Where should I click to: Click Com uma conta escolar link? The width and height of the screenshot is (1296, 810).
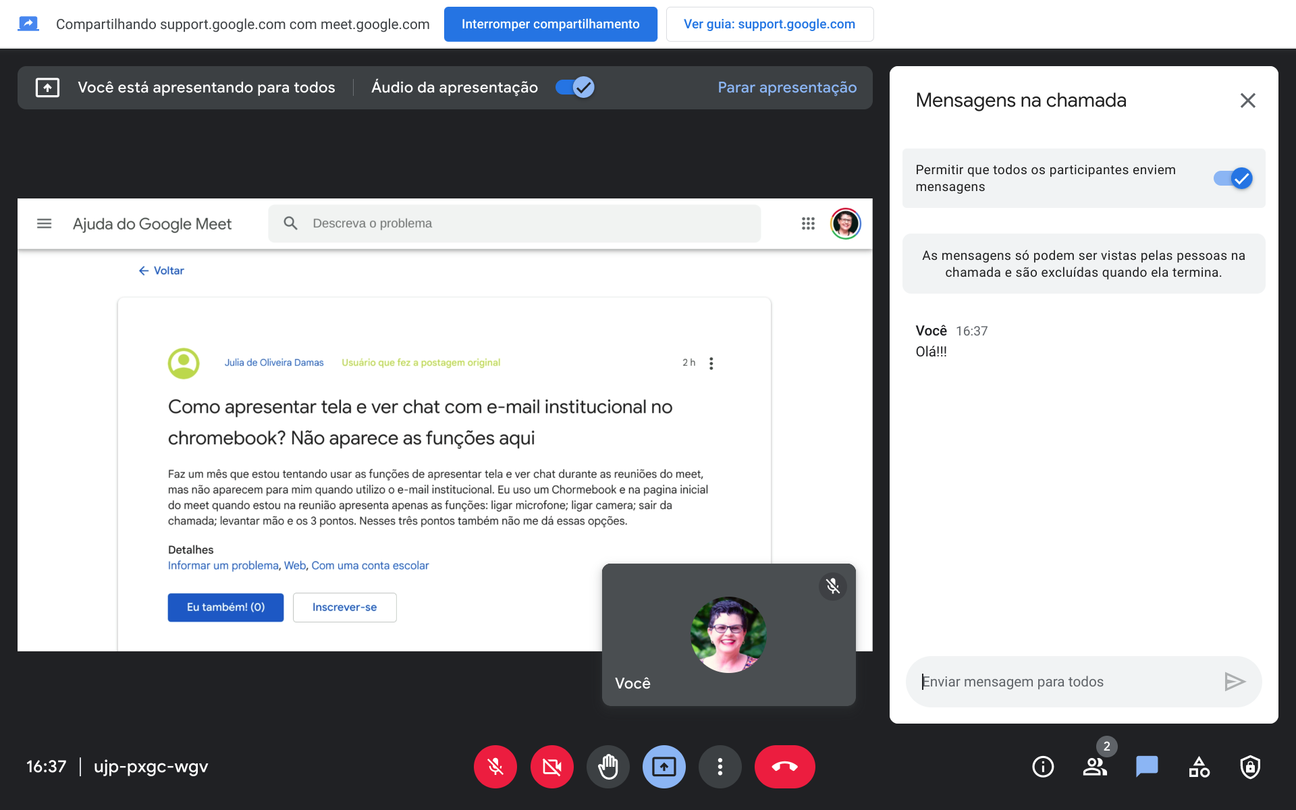click(x=370, y=566)
